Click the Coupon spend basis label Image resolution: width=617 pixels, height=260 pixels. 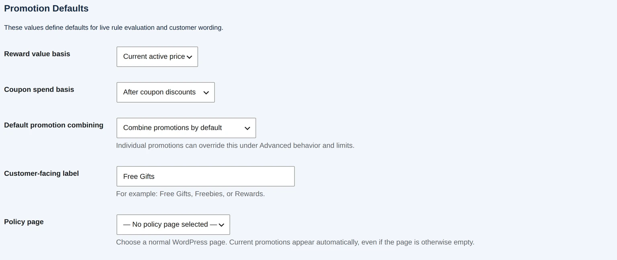(39, 89)
